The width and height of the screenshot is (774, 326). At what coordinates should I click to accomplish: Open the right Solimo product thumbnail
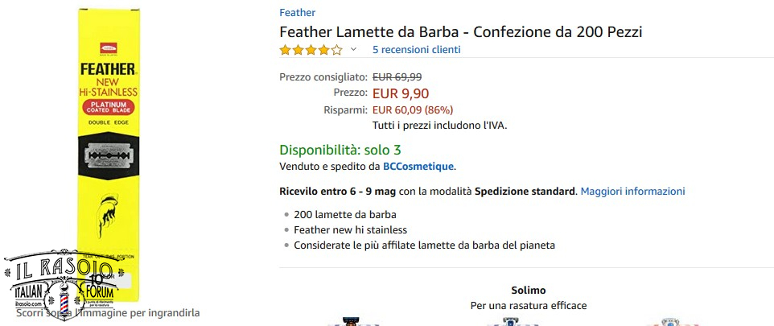[668, 321]
